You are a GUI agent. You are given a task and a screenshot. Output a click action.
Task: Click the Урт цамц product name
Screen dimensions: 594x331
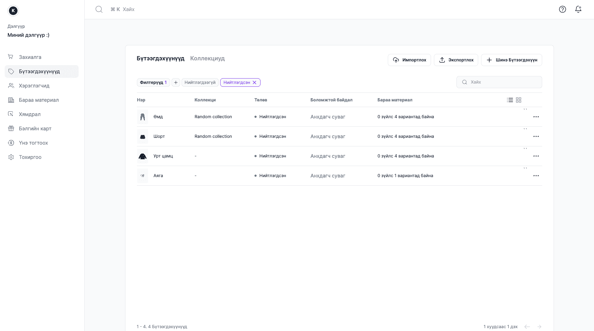[x=163, y=156]
